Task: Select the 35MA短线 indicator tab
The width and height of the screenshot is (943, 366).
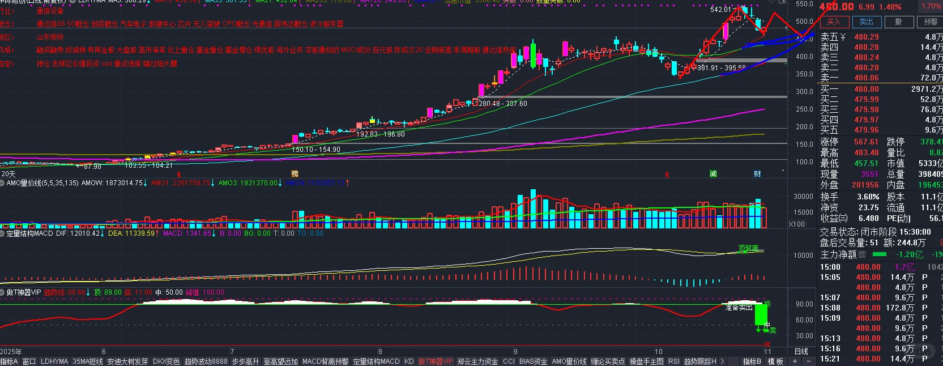Action: (88, 361)
